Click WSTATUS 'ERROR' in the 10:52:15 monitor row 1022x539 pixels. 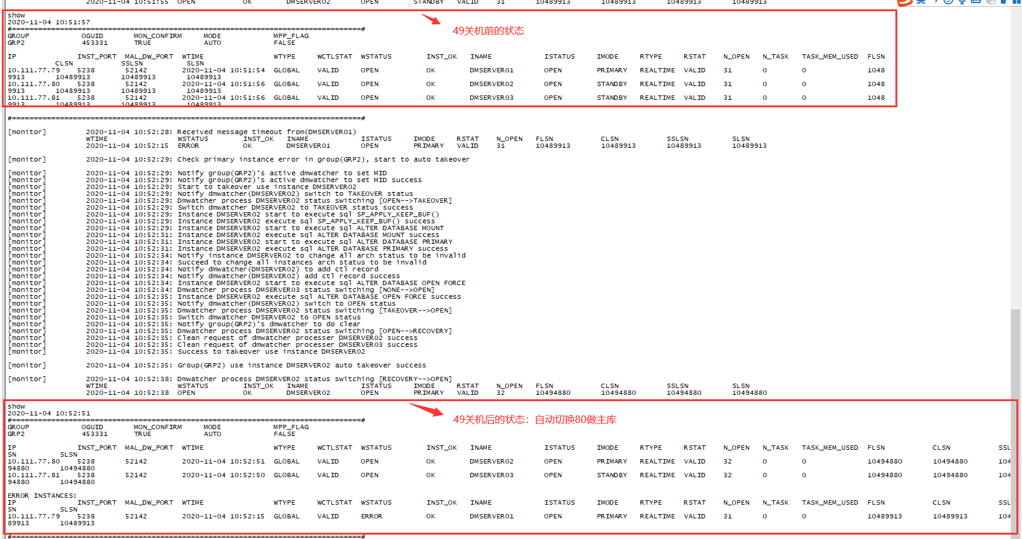(188, 146)
